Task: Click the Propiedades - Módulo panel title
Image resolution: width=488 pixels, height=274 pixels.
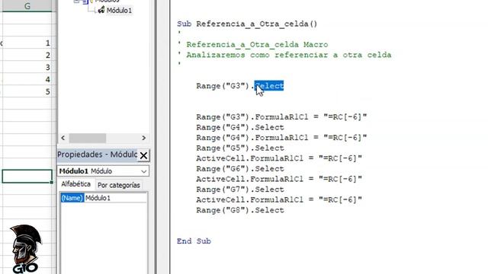Action: click(97, 155)
